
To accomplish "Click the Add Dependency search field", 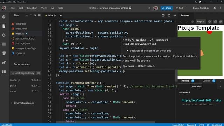I will (x=23, y=73).
